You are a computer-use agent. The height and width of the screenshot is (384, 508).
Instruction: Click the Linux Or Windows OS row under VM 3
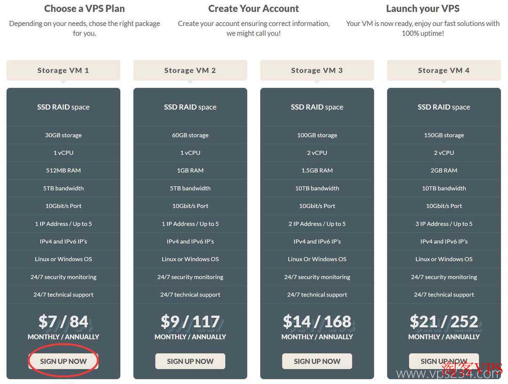(317, 259)
